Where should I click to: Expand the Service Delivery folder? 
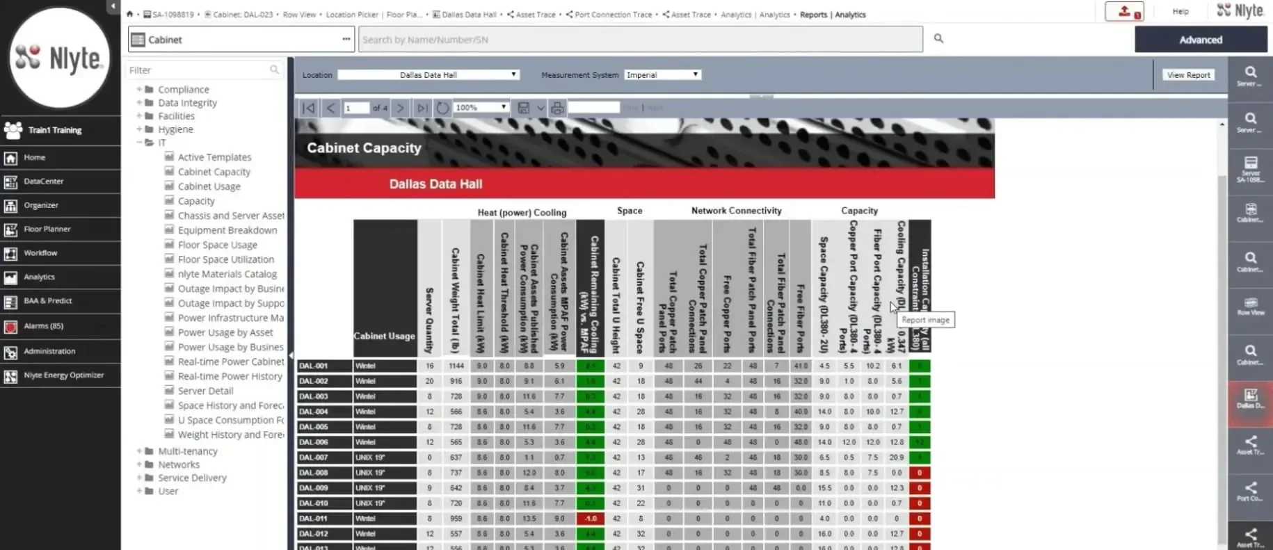139,477
